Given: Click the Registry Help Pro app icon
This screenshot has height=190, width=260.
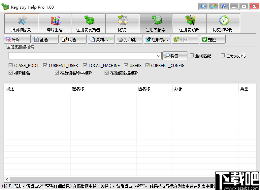Looking at the screenshot, I should [x=5, y=7].
